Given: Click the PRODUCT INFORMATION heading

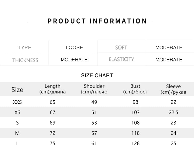Looking at the screenshot, I should pyautogui.click(x=97, y=21).
